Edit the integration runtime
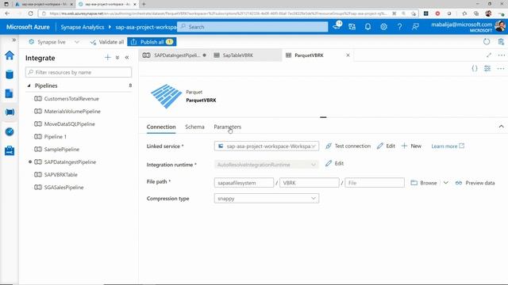 pyautogui.click(x=335, y=163)
